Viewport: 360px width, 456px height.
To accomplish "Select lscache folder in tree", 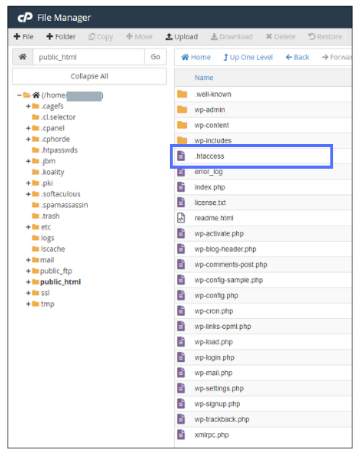I will tap(53, 249).
